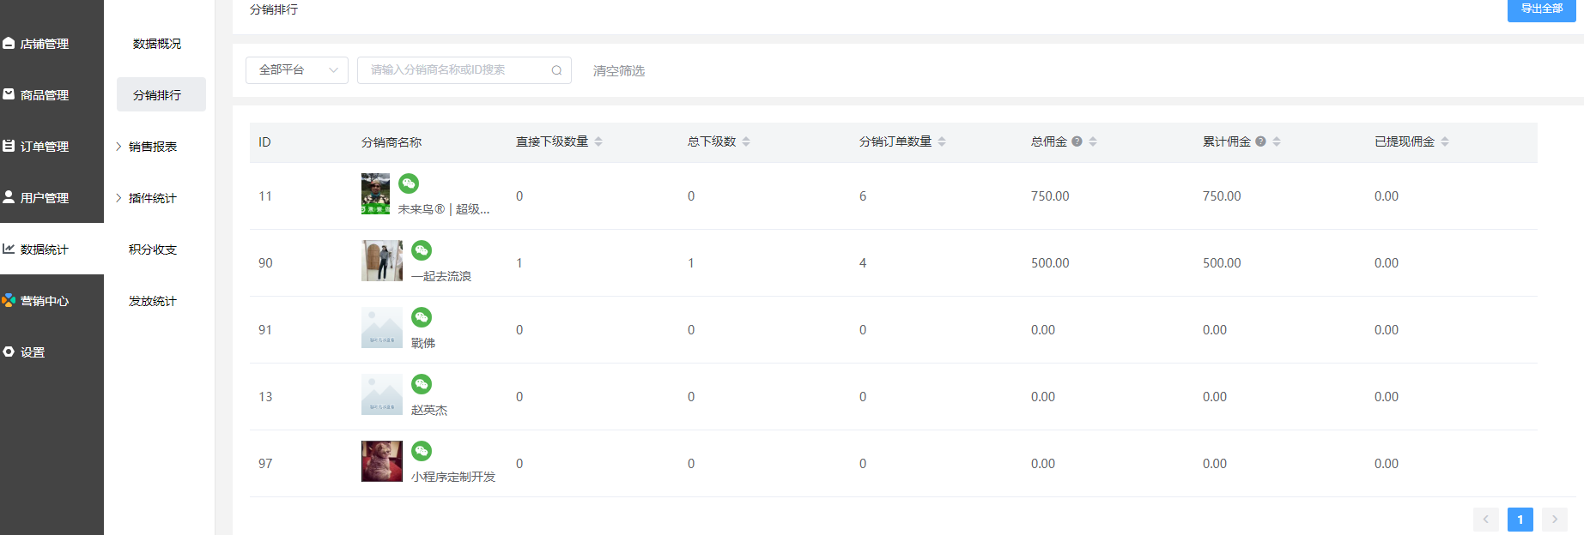Click WeChat icon for distributor ID 11
The height and width of the screenshot is (535, 1584).
(x=409, y=183)
